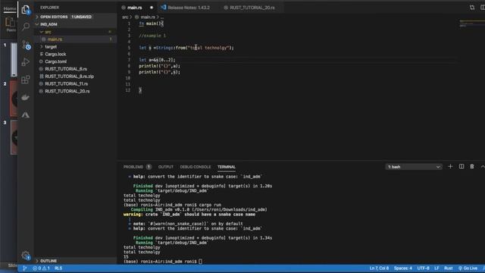
Task: Click the 'Spaces: 4' indentation status item
Action: tap(402, 268)
